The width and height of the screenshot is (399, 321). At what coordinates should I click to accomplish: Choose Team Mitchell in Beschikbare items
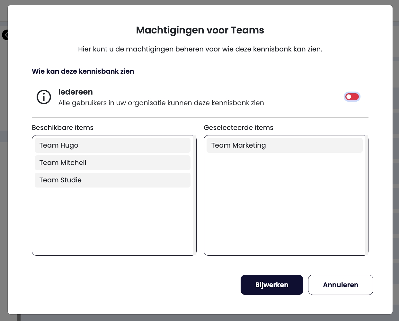click(x=112, y=163)
